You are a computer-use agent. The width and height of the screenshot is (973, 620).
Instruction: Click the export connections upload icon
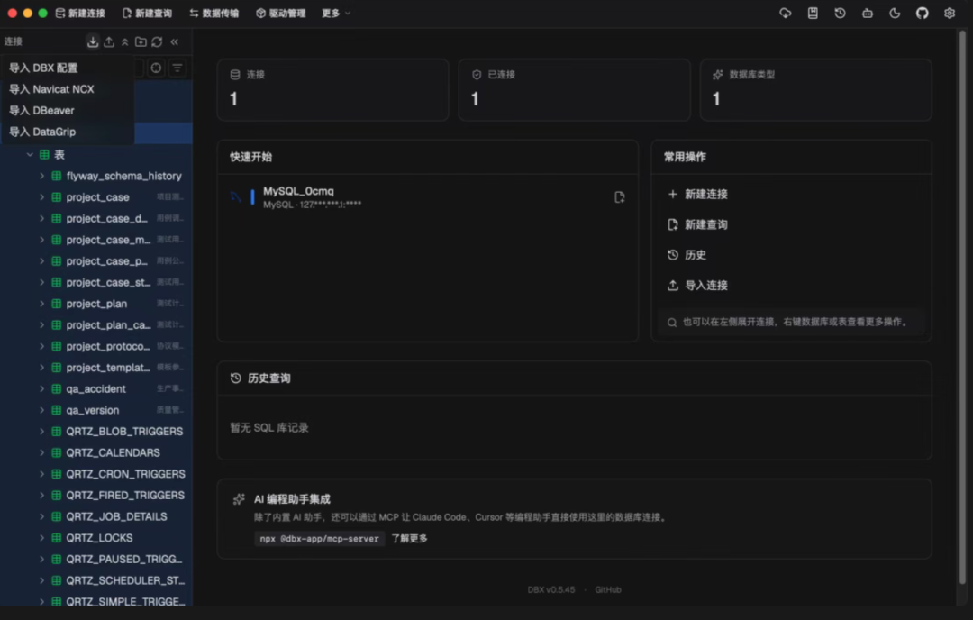[109, 41]
